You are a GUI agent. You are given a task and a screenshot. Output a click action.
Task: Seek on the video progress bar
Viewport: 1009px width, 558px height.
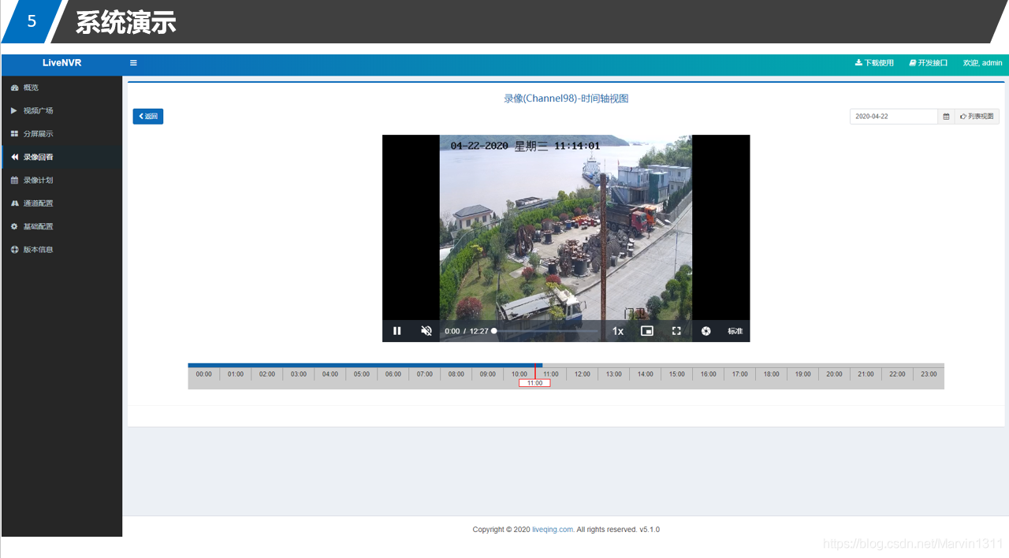(545, 331)
